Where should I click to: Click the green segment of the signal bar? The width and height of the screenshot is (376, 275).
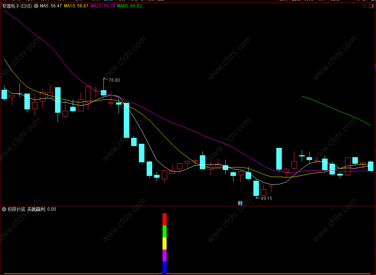point(164,231)
